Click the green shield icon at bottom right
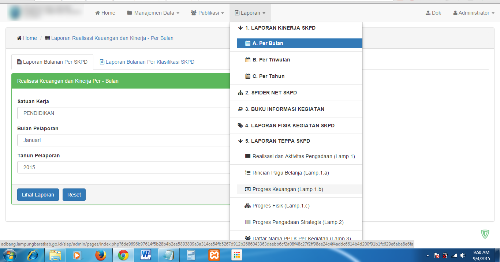 pyautogui.click(x=485, y=234)
